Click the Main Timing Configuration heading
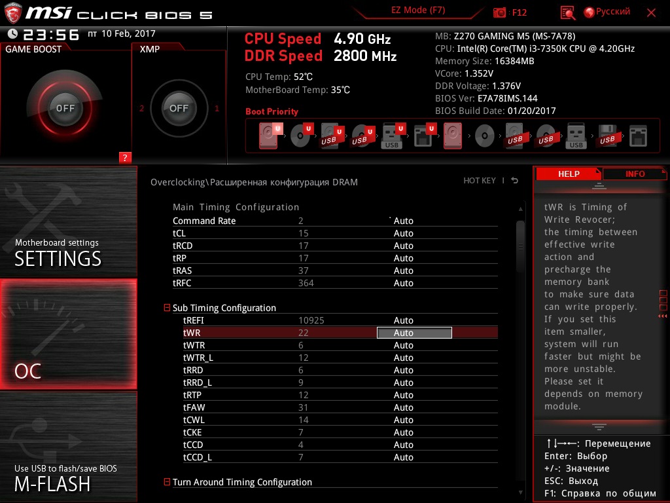Screen dimensions: 670x503 pos(236,207)
